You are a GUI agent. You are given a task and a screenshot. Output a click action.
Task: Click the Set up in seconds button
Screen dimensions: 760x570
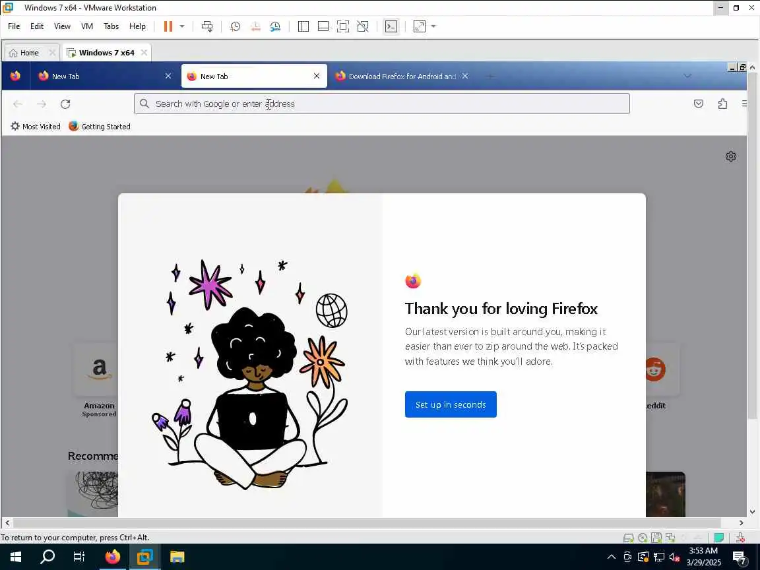click(x=451, y=404)
